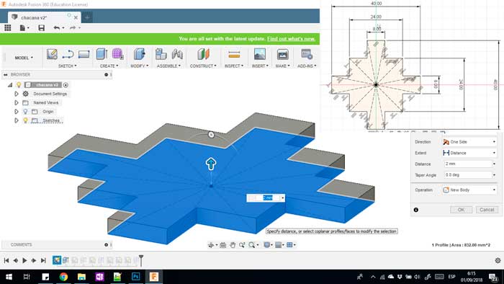Select the Extrude tool icon

[x=102, y=54]
